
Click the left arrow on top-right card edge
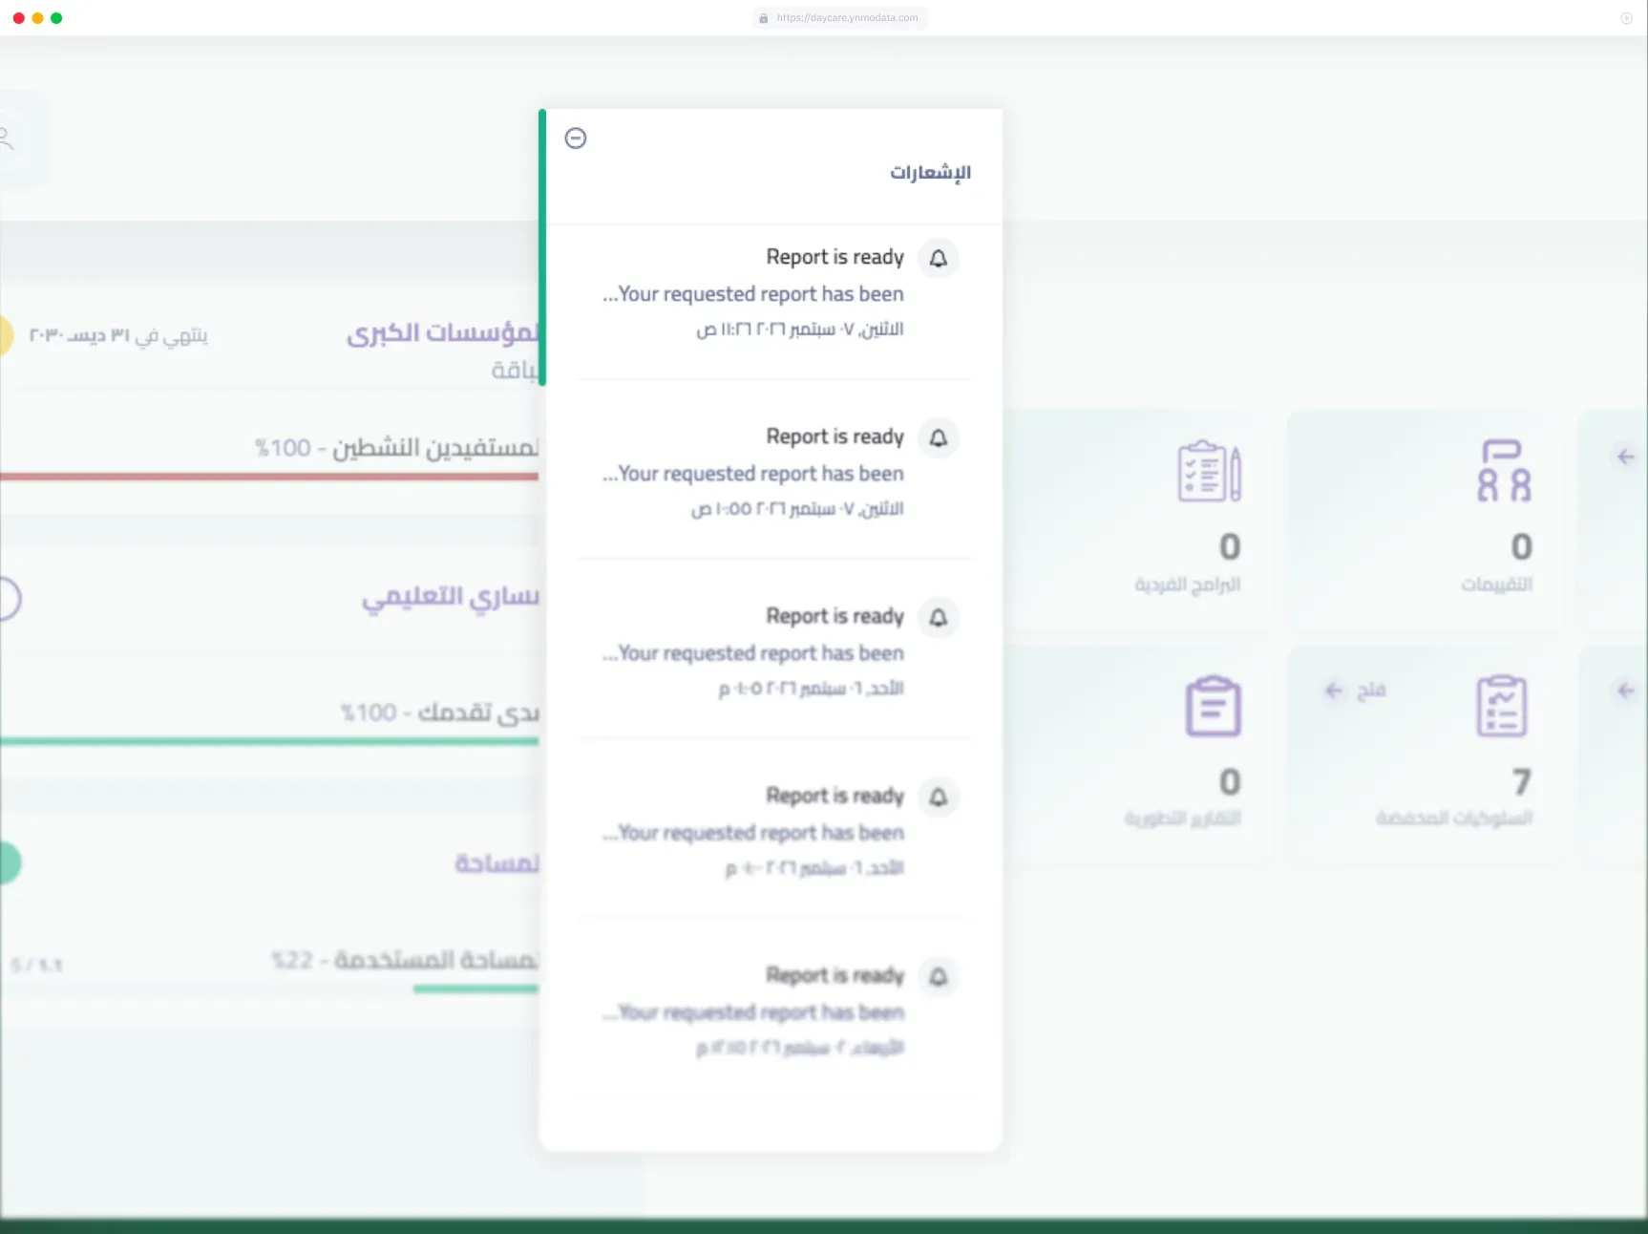[1625, 457]
